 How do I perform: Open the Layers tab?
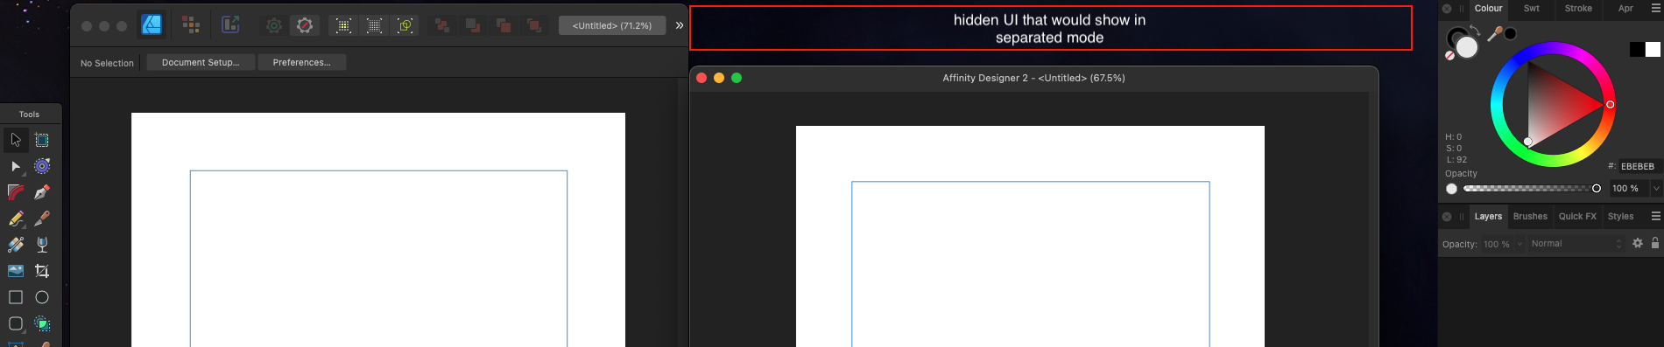coord(1488,216)
